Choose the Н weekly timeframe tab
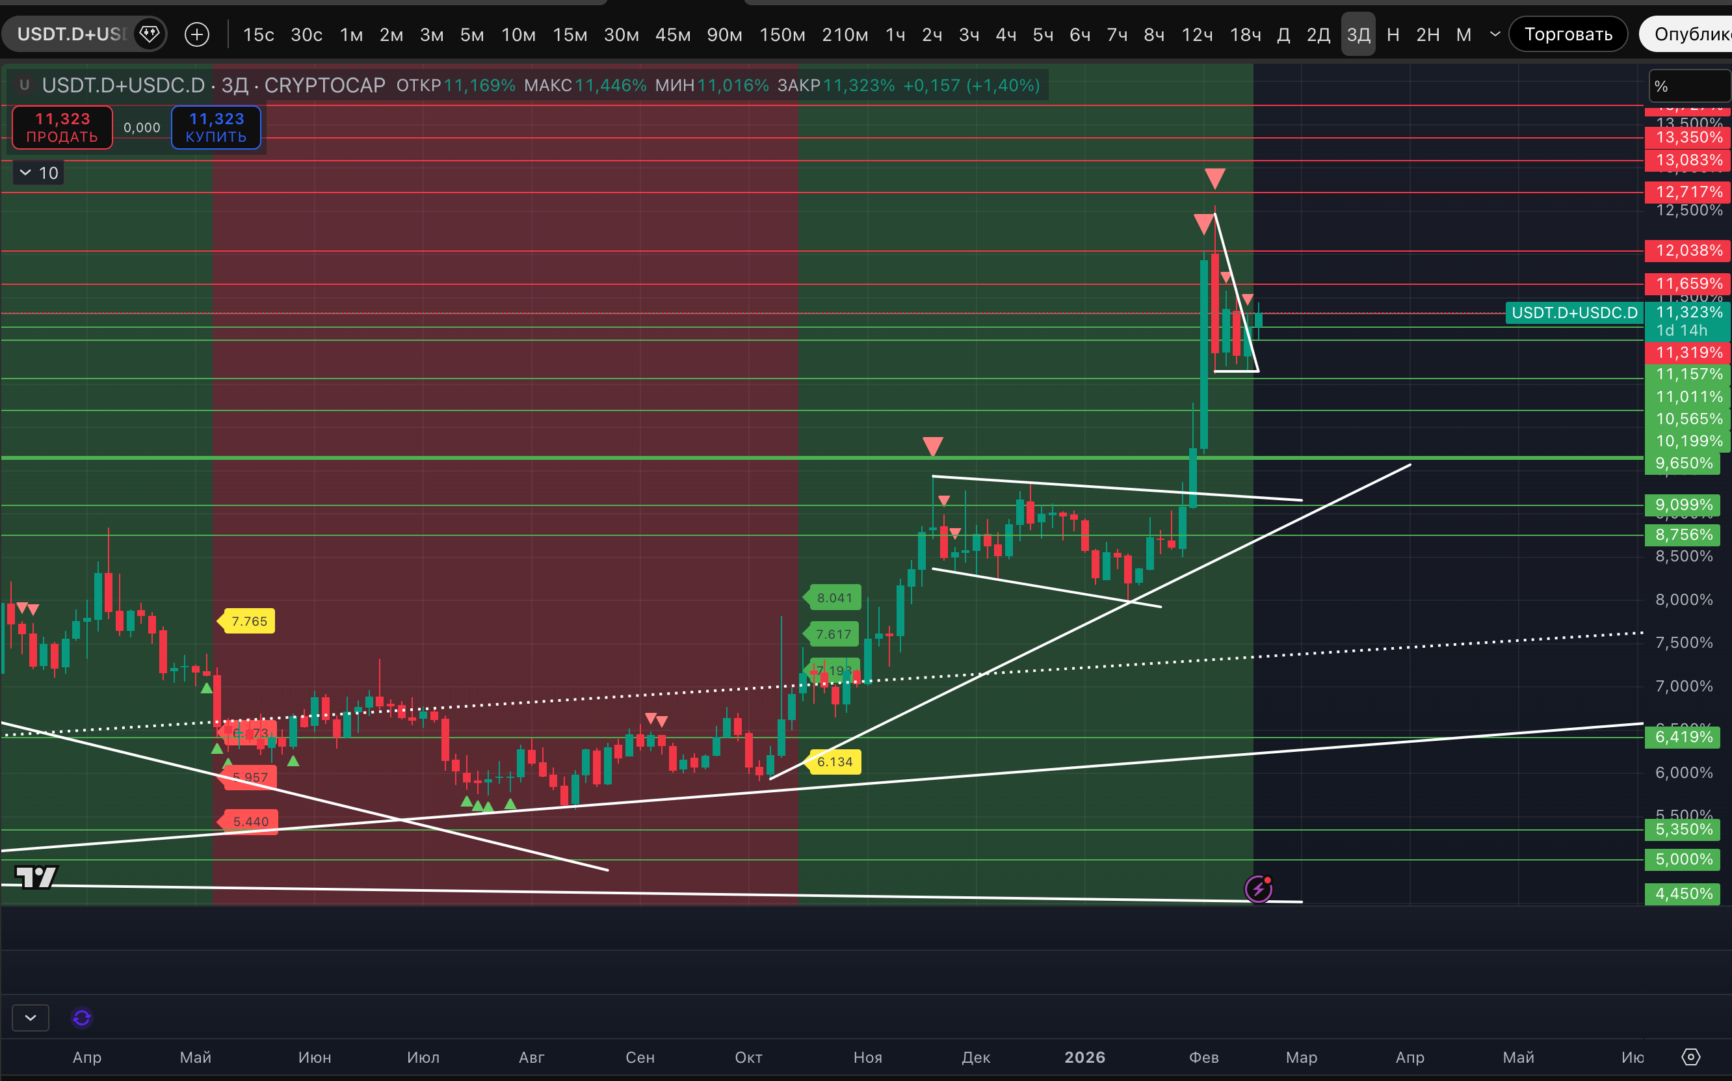Image resolution: width=1732 pixels, height=1081 pixels. (1393, 34)
